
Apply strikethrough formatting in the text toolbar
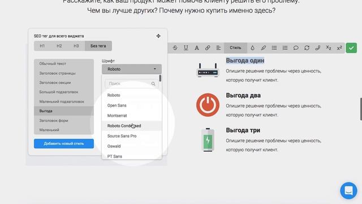[x=175, y=48]
